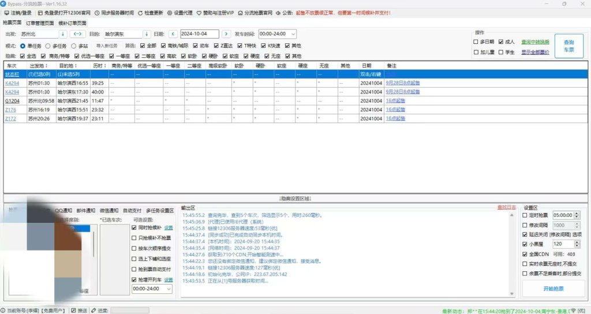
Task: Click the seat type list scrollbar
Action: coord(93,244)
